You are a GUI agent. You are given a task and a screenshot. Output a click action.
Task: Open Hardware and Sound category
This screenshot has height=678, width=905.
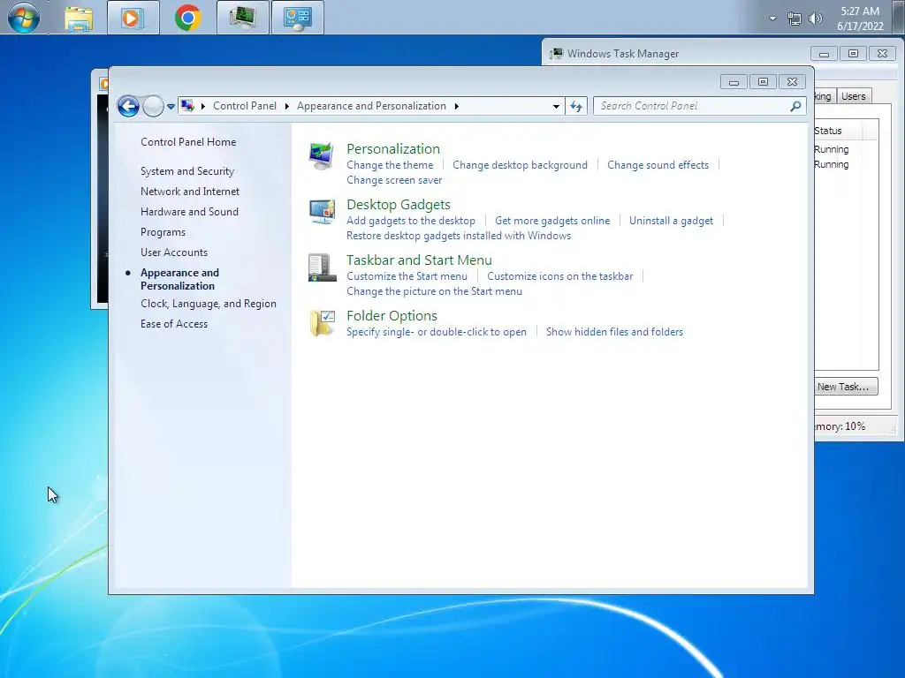189,212
